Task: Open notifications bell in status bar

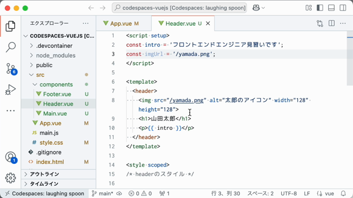Action: [x=343, y=194]
